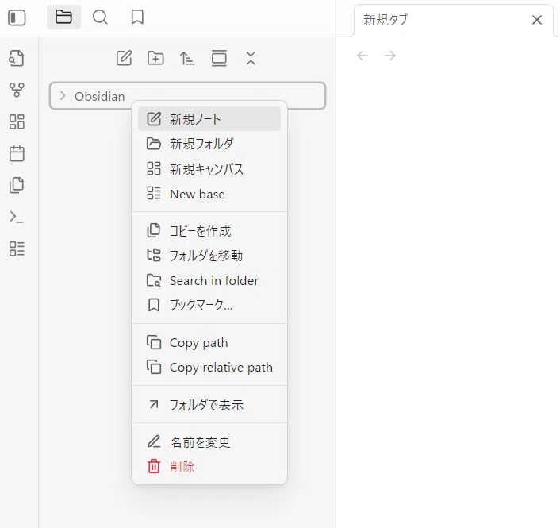Choose New base from context menu
Screen dimensions: 560x528
(209, 194)
